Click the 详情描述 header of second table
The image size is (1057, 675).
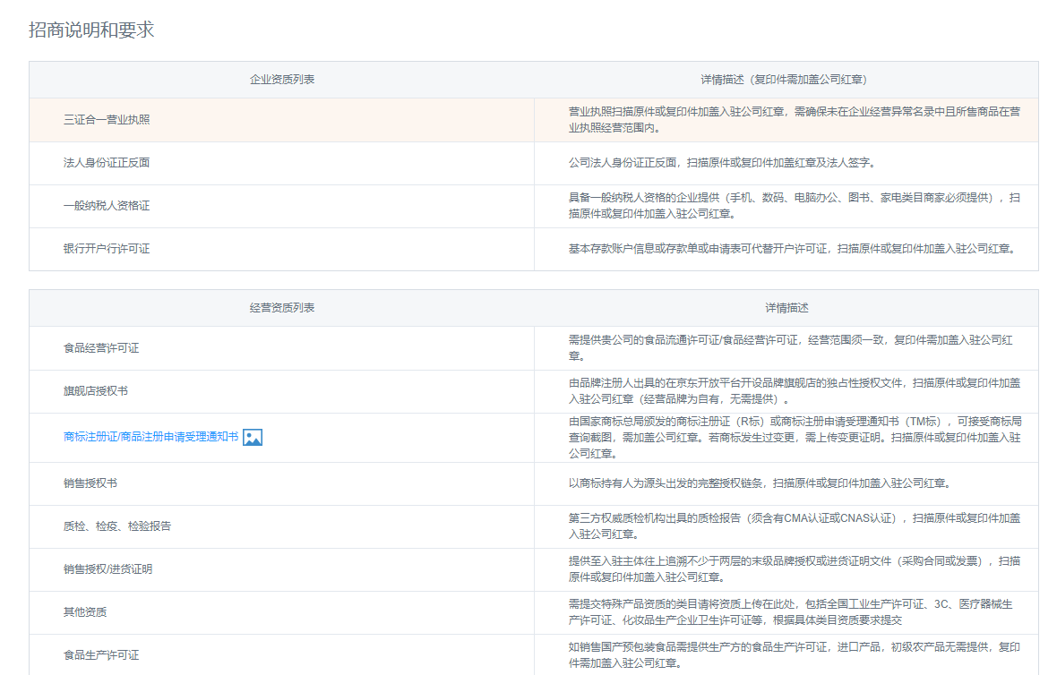pyautogui.click(x=786, y=308)
